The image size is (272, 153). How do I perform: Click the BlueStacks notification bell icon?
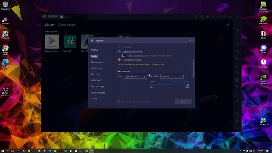[x=196, y=17]
